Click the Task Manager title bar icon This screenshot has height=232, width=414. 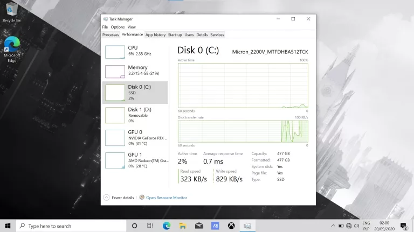[105, 19]
